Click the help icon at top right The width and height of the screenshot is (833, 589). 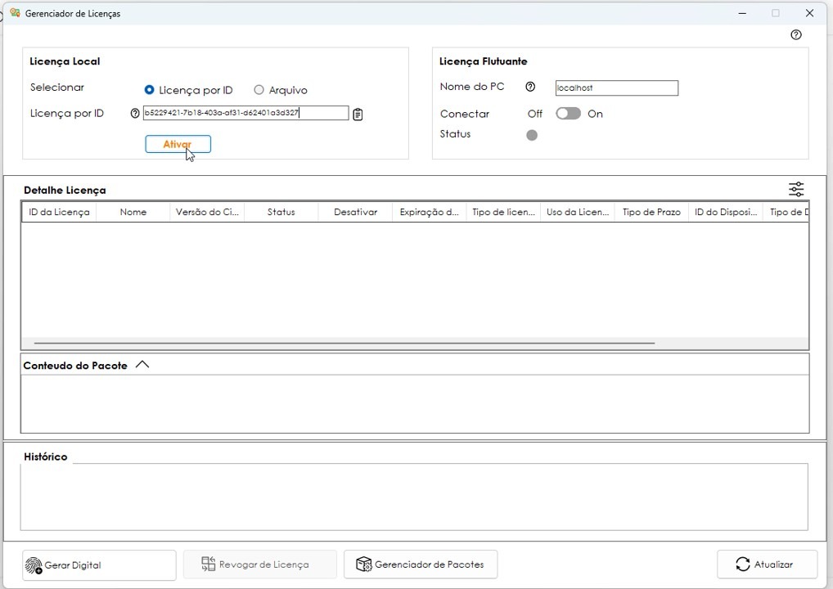796,35
